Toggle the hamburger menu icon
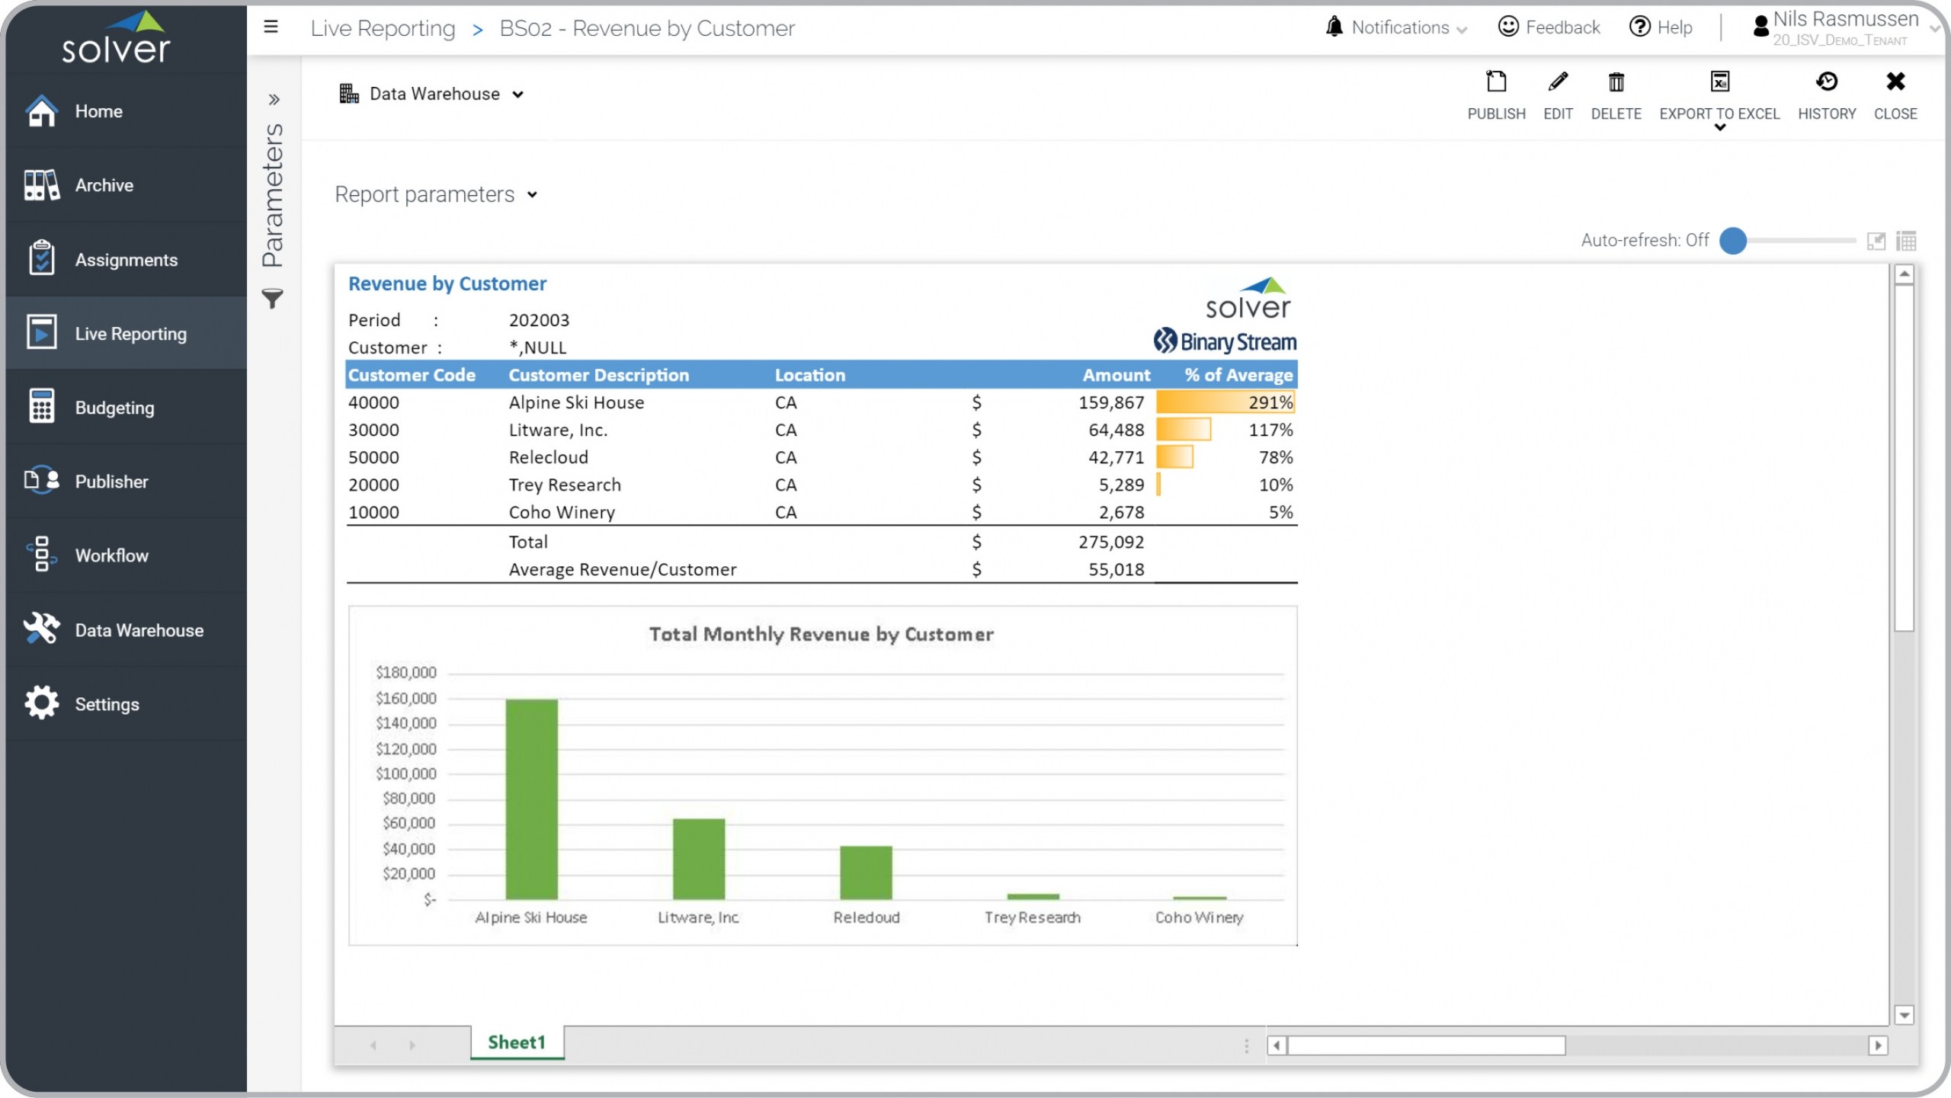Screen dimensions: 1951x1098 pyautogui.click(x=271, y=27)
